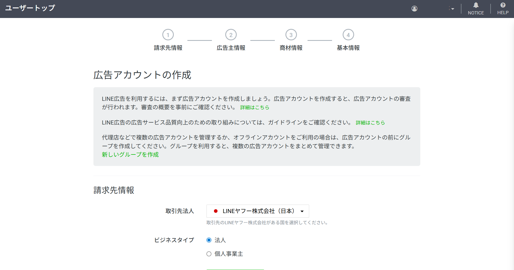
Task: Expand the account menu caret in header
Action: coord(452,9)
